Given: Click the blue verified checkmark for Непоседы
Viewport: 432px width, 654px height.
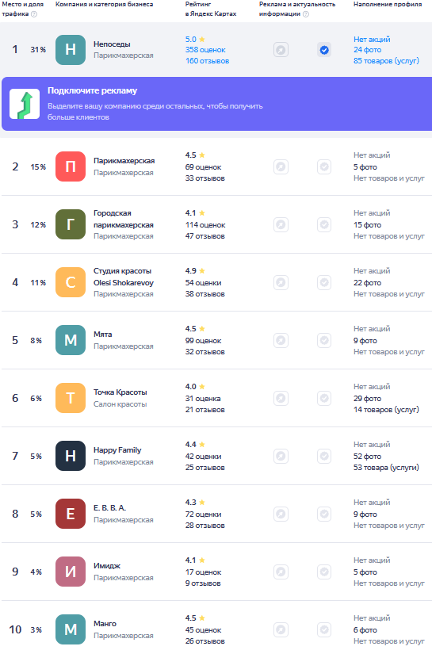Looking at the screenshot, I should 324,50.
